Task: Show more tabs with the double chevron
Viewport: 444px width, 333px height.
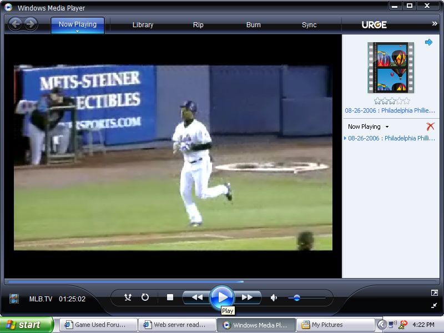Action: [x=435, y=24]
